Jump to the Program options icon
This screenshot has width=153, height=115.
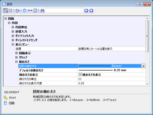pyautogui.click(x=35, y=11)
